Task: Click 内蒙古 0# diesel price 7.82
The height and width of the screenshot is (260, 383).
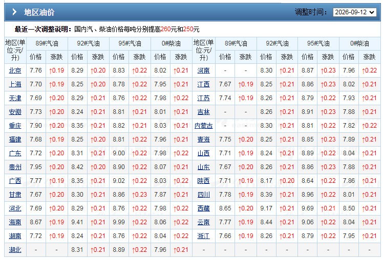Action: [x=349, y=126]
